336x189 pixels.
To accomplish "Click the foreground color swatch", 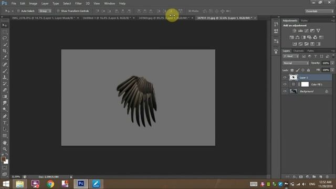I will click(3, 159).
